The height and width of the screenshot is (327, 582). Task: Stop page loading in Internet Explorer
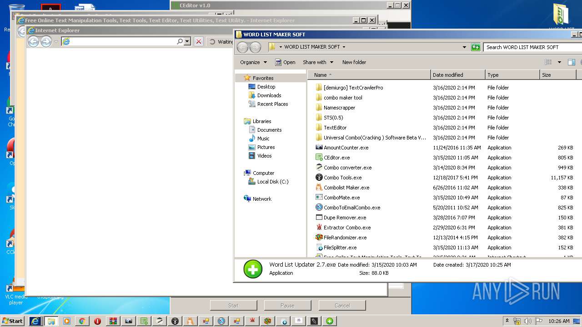tap(199, 41)
